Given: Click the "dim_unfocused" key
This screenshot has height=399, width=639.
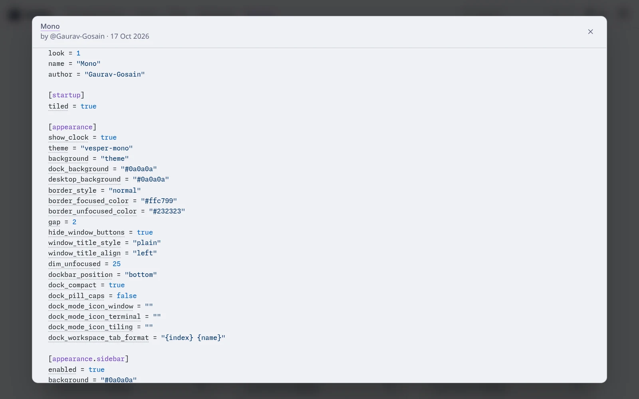Looking at the screenshot, I should (x=74, y=264).
